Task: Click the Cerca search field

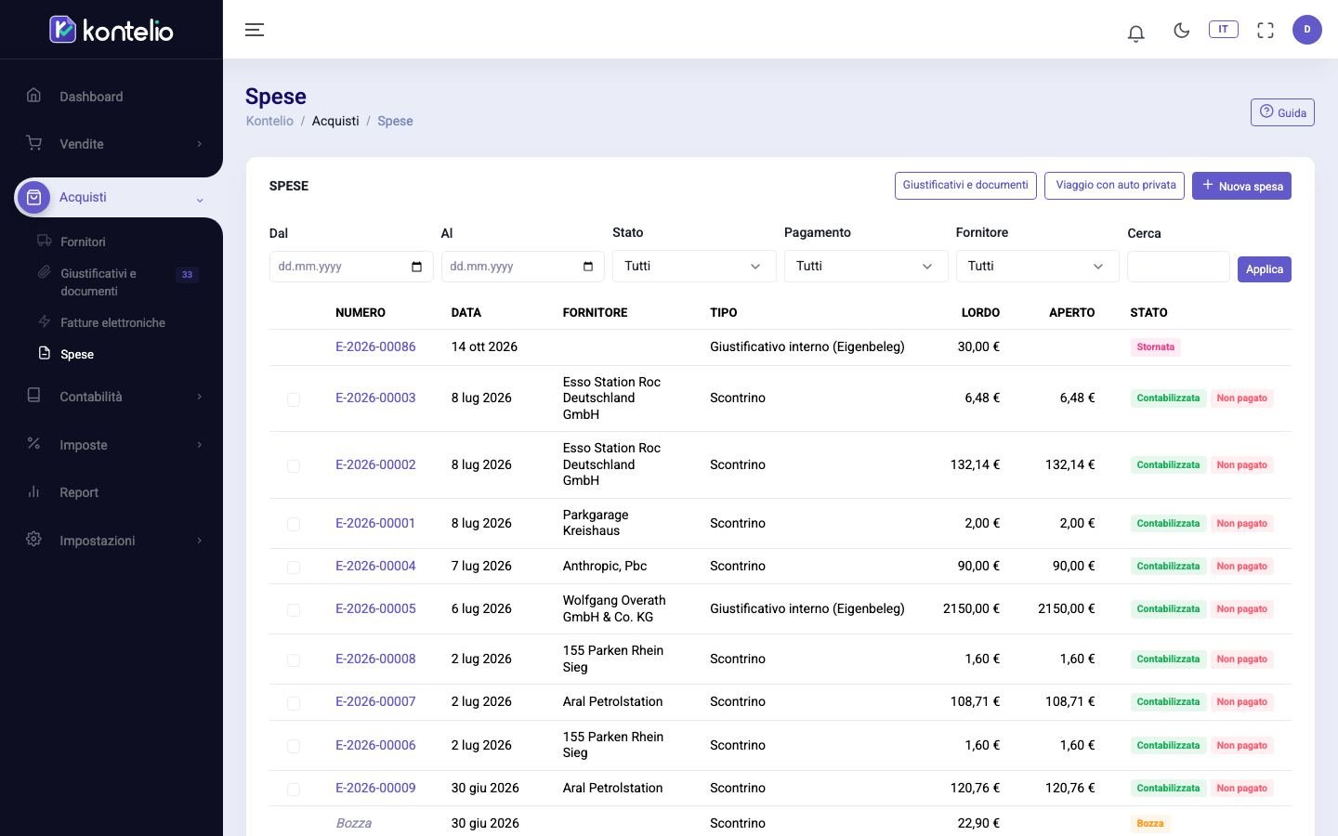Action: tap(1178, 267)
